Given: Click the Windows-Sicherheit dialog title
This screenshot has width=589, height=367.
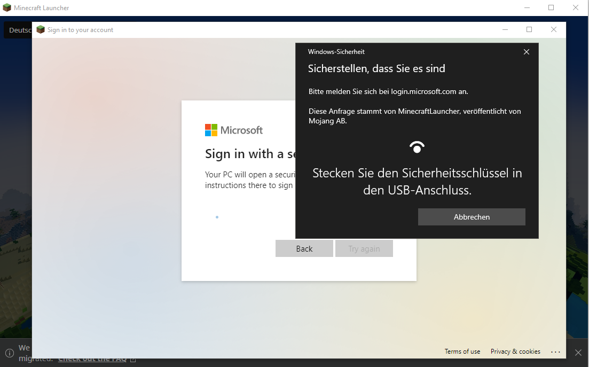Looking at the screenshot, I should [x=336, y=52].
